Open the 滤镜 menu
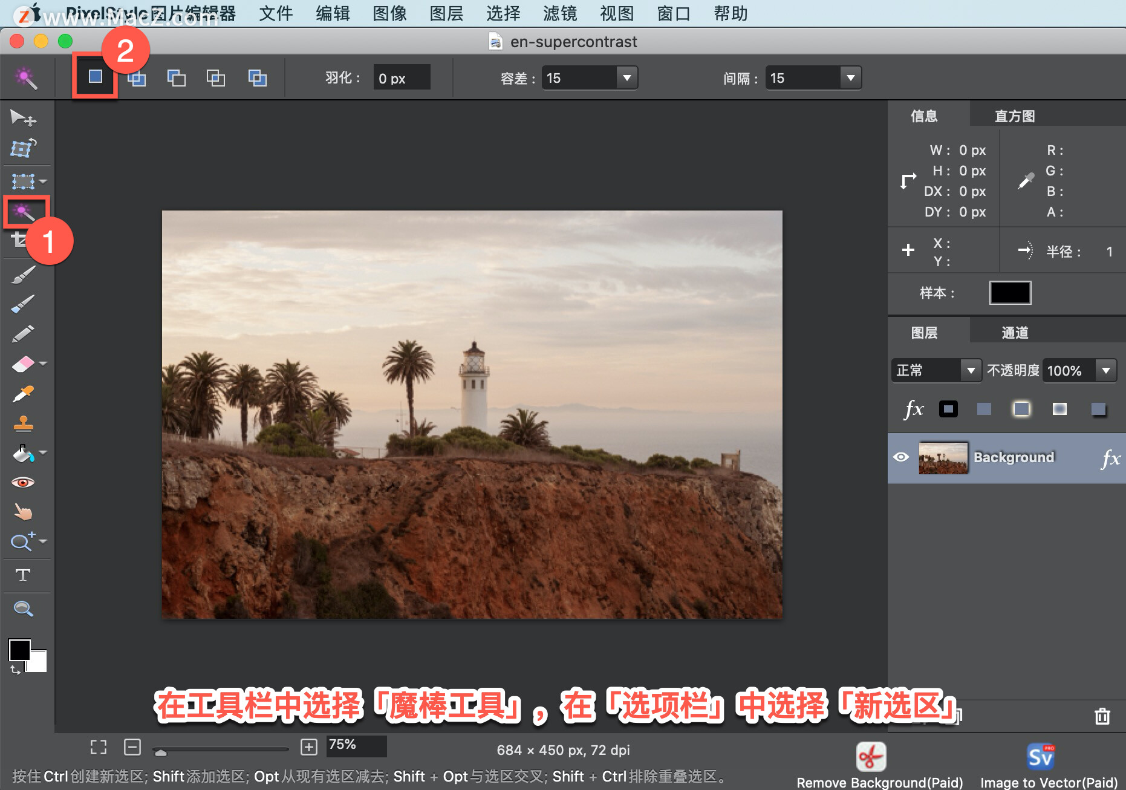This screenshot has height=790, width=1126. pos(559,13)
